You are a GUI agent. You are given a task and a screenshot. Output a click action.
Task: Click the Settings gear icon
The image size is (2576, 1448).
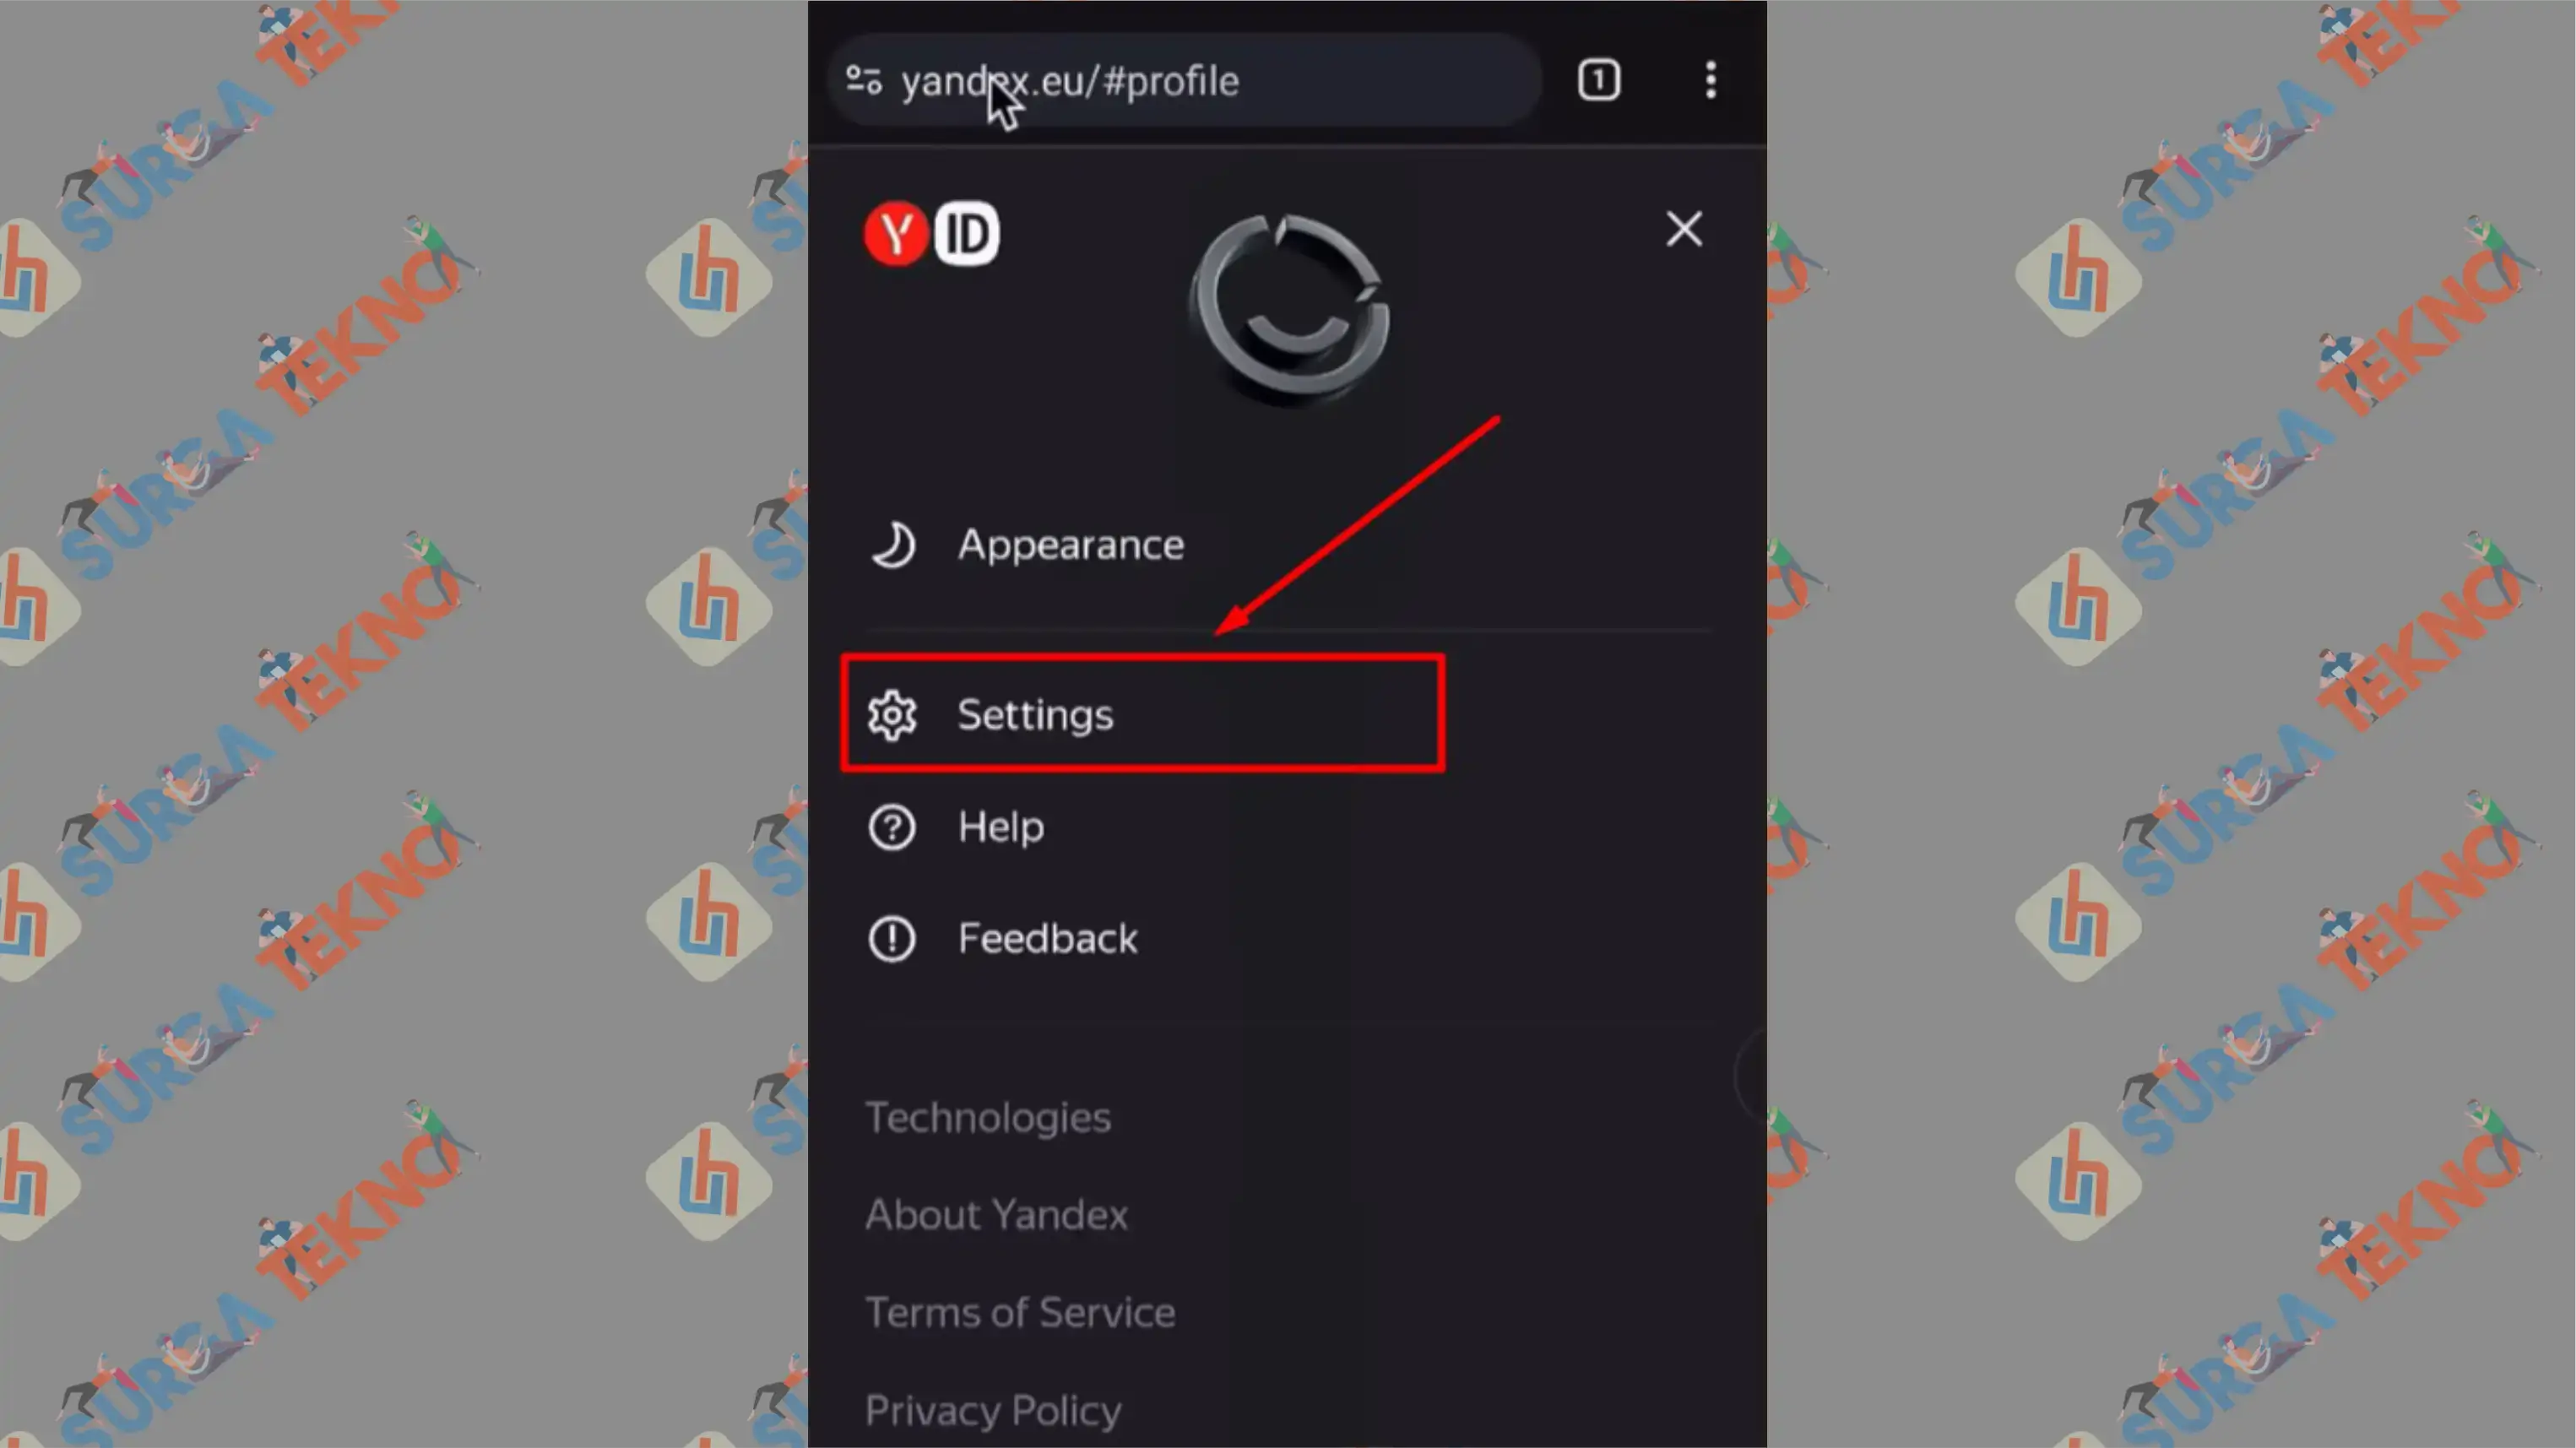coord(892,713)
